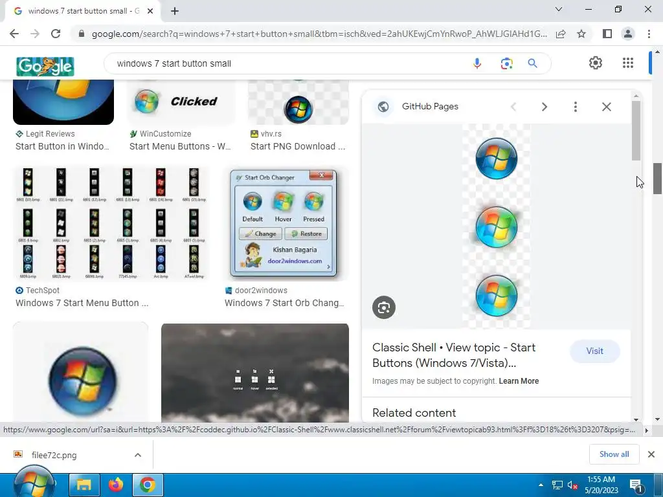Start a voice search with microphone

point(477,63)
